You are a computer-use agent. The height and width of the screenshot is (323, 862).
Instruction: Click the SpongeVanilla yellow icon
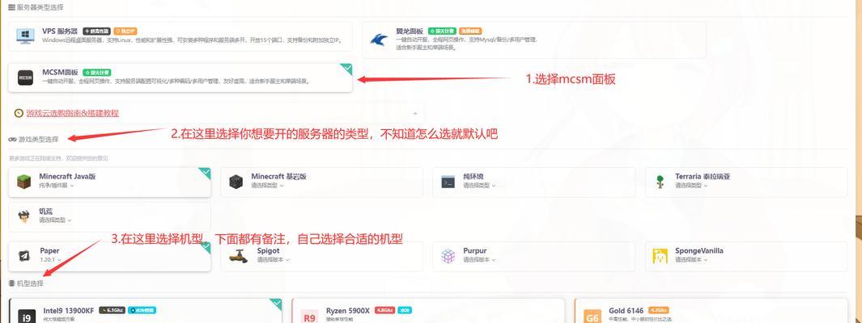[x=660, y=255]
